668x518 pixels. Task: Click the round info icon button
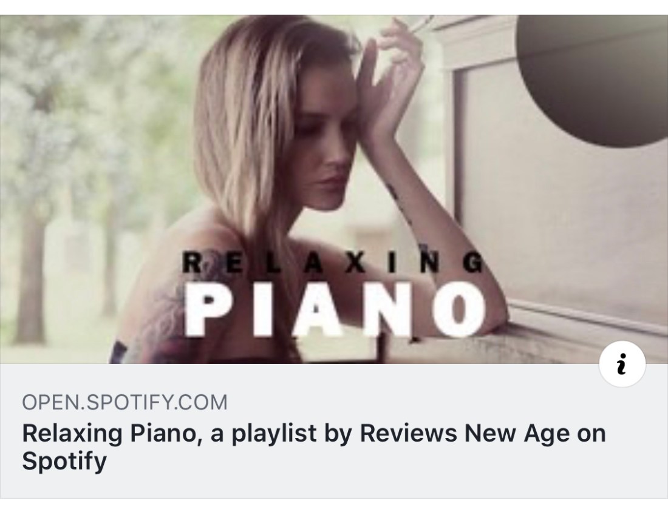pyautogui.click(x=622, y=363)
